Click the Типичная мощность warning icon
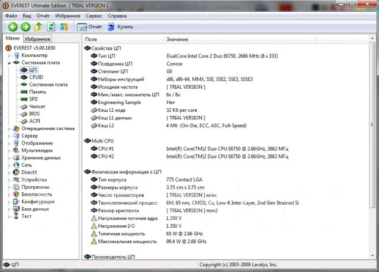This screenshot has height=272, width=379. [94, 234]
